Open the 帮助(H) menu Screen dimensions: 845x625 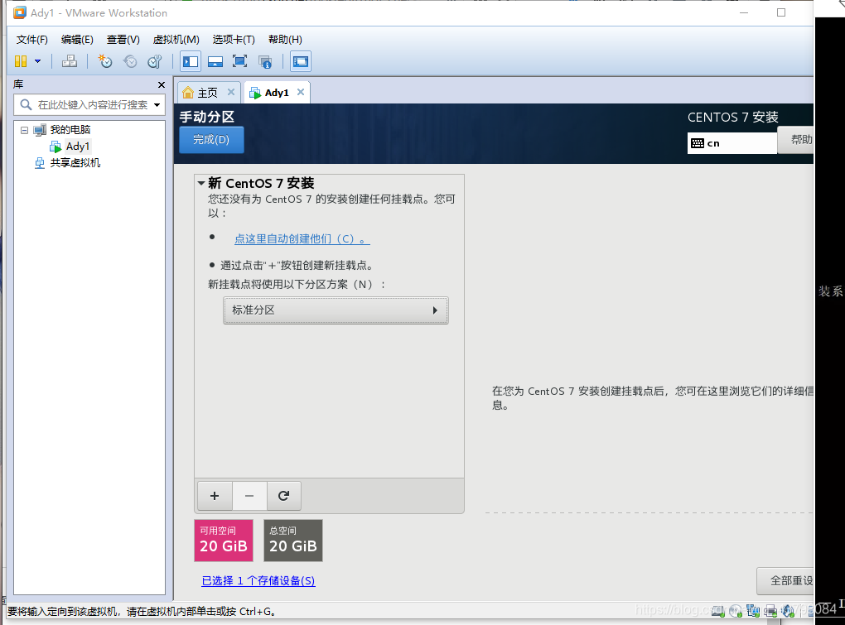click(x=285, y=39)
